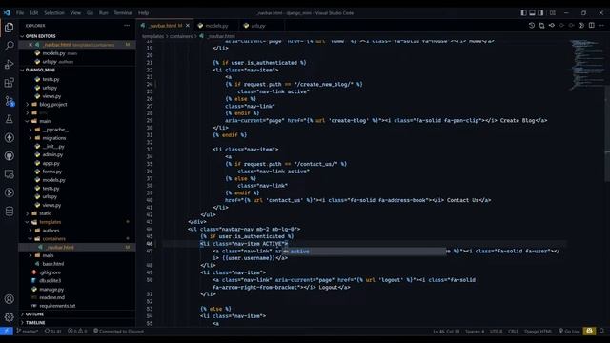Close the _navbar.html editor tab
Image resolution: width=610 pixels, height=343 pixels.
[x=188, y=26]
